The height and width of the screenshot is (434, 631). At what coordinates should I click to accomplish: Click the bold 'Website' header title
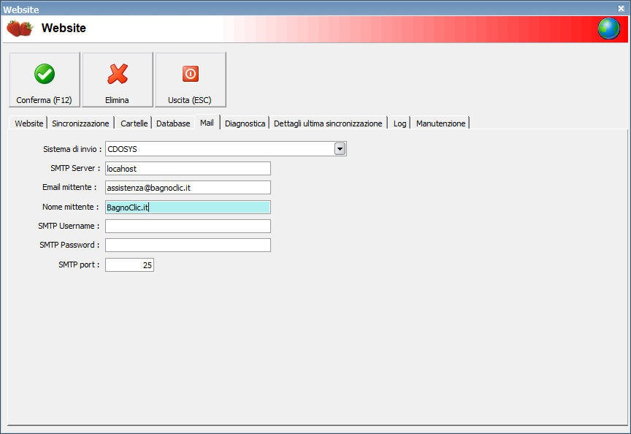pos(64,28)
